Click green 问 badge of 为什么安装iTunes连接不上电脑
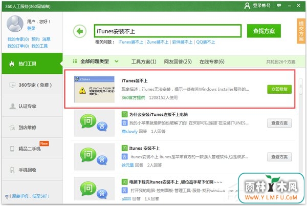Viewport: 307px width, 206px height. 124,114
